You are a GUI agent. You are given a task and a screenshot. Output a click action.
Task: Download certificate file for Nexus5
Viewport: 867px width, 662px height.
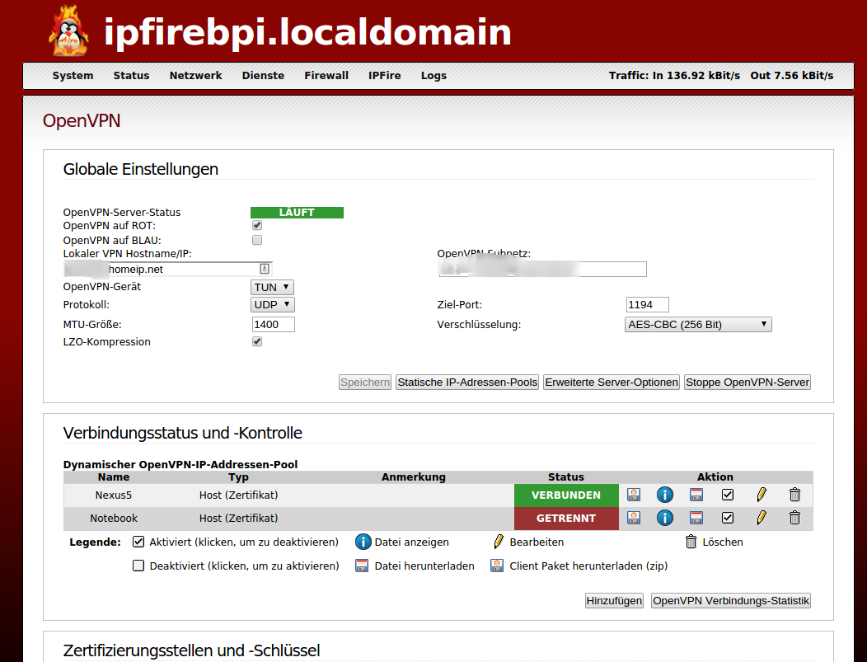click(696, 495)
